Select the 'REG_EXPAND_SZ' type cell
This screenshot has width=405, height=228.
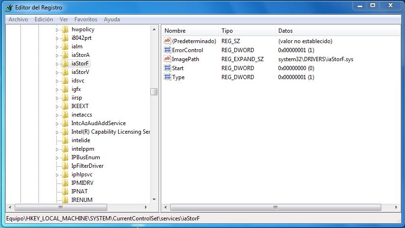242,59
